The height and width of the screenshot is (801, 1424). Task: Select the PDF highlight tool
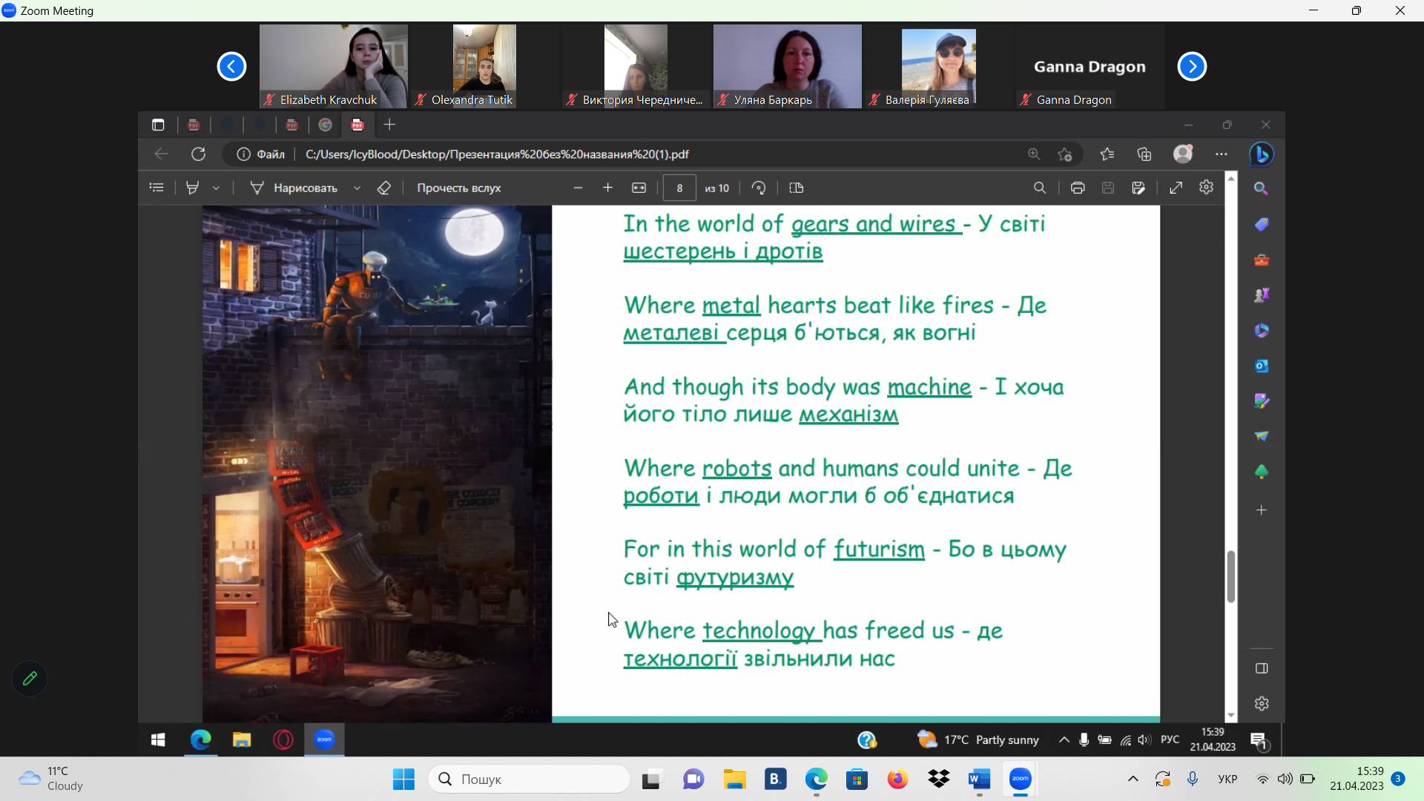click(192, 188)
